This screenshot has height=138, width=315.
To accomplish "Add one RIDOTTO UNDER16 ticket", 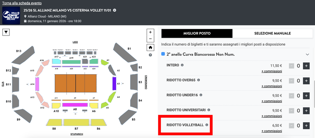I will click(x=306, y=96).
